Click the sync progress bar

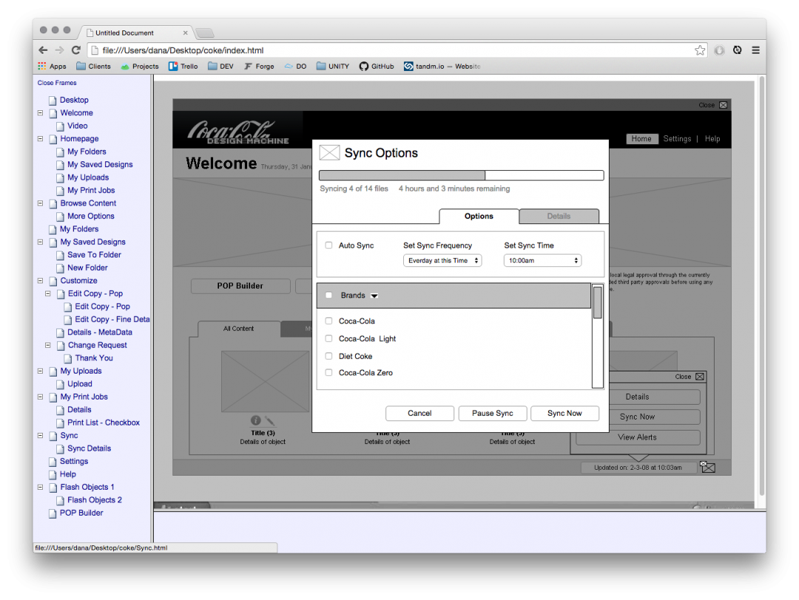point(461,175)
